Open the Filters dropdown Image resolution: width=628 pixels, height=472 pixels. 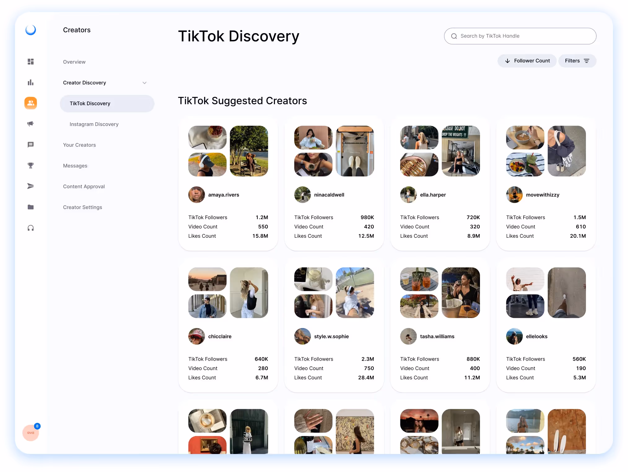[x=577, y=61]
